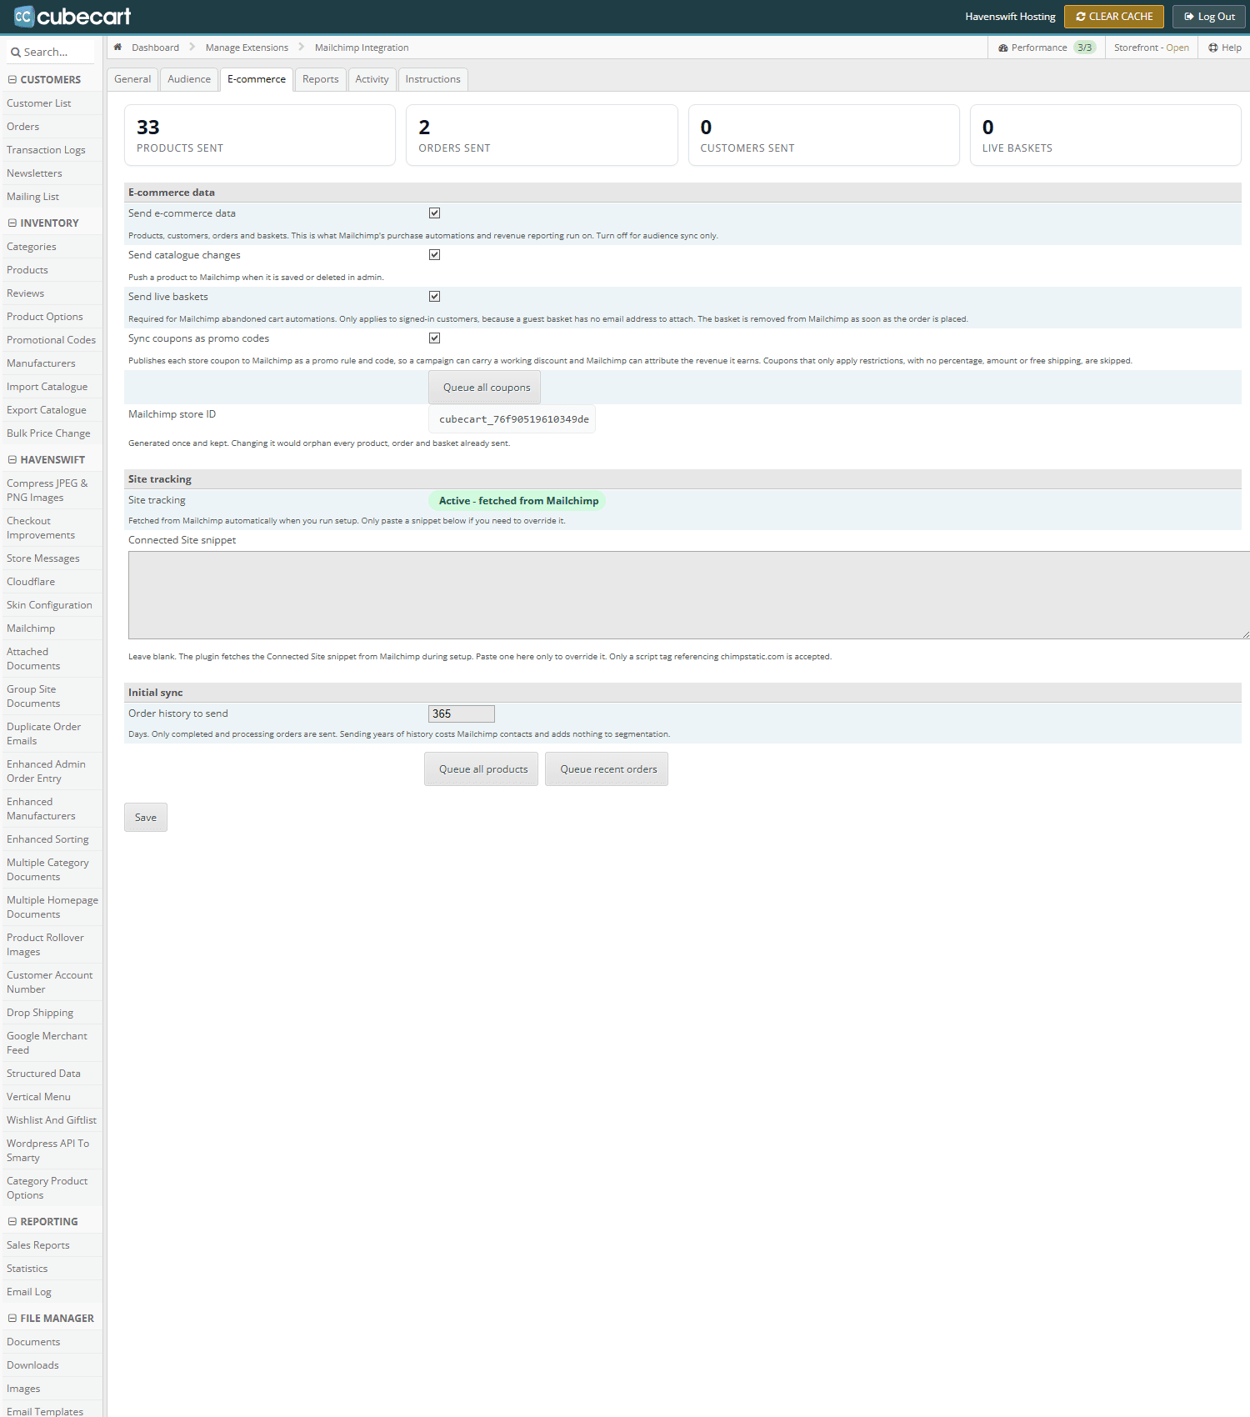Click the Log Out button
The height and width of the screenshot is (1417, 1250).
1209,17
